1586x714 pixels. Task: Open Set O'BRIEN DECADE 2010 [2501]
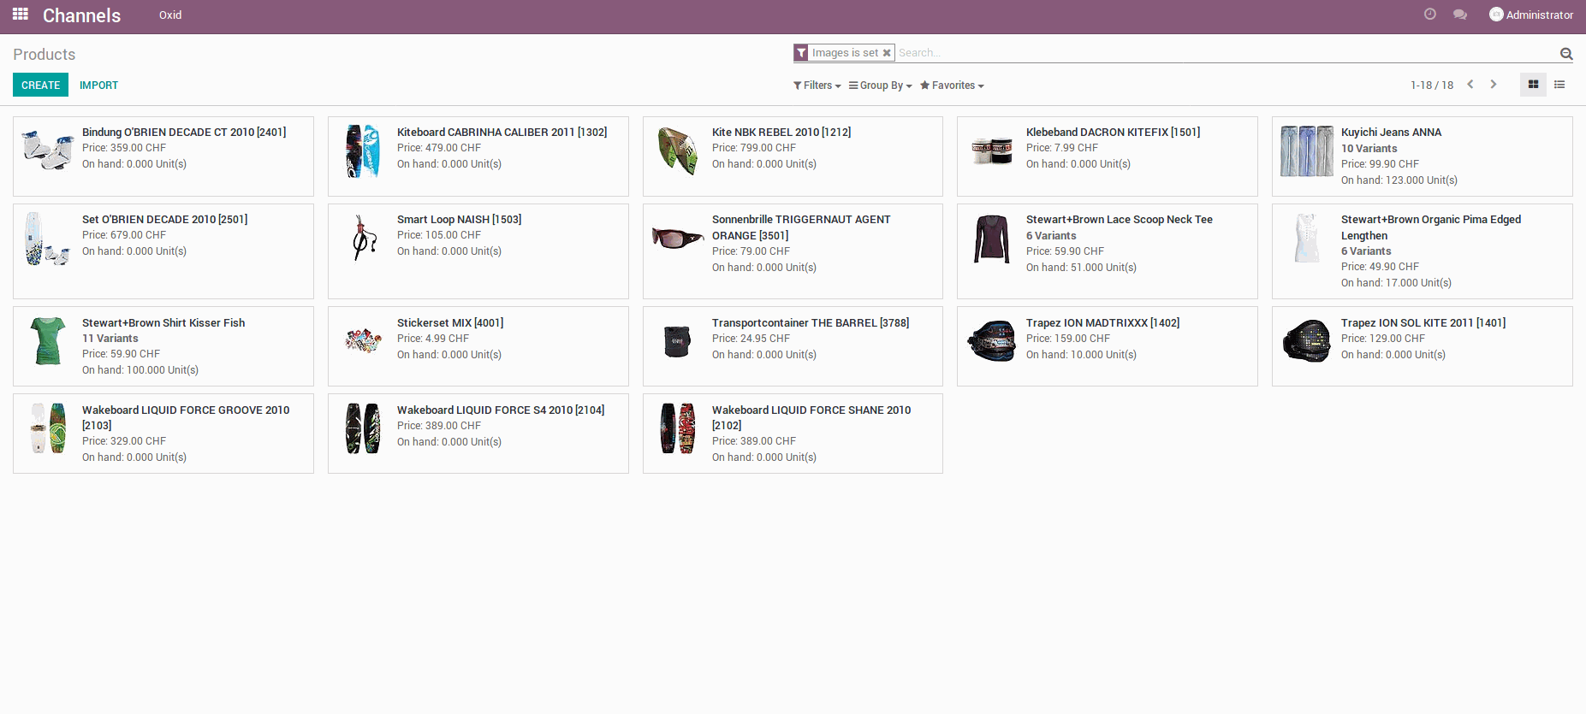pos(165,220)
